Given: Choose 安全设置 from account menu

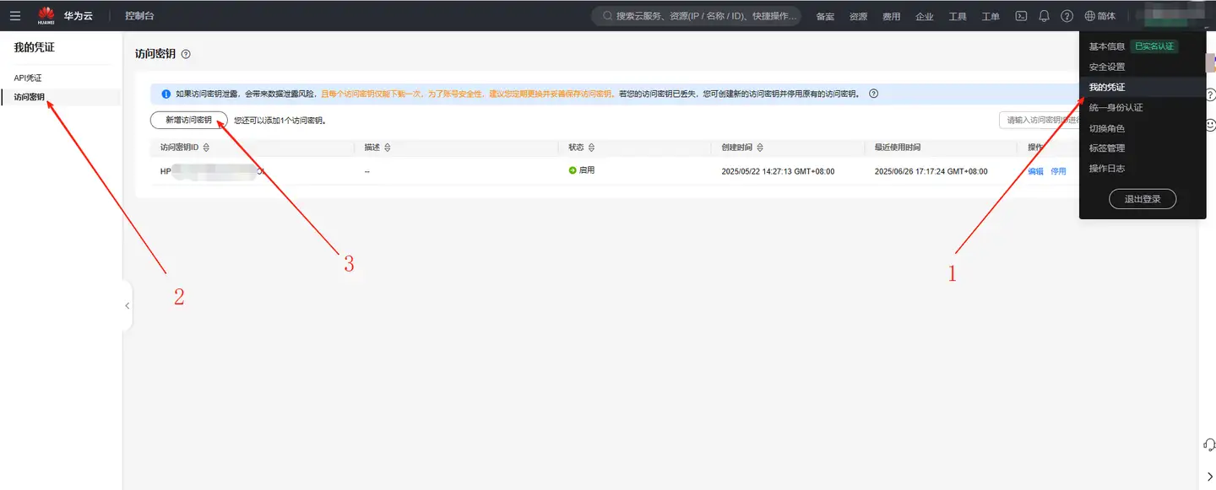Looking at the screenshot, I should 1106,67.
